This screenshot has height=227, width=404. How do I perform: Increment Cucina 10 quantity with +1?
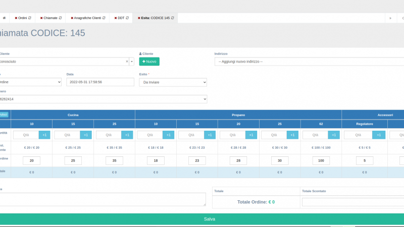pyautogui.click(x=44, y=135)
